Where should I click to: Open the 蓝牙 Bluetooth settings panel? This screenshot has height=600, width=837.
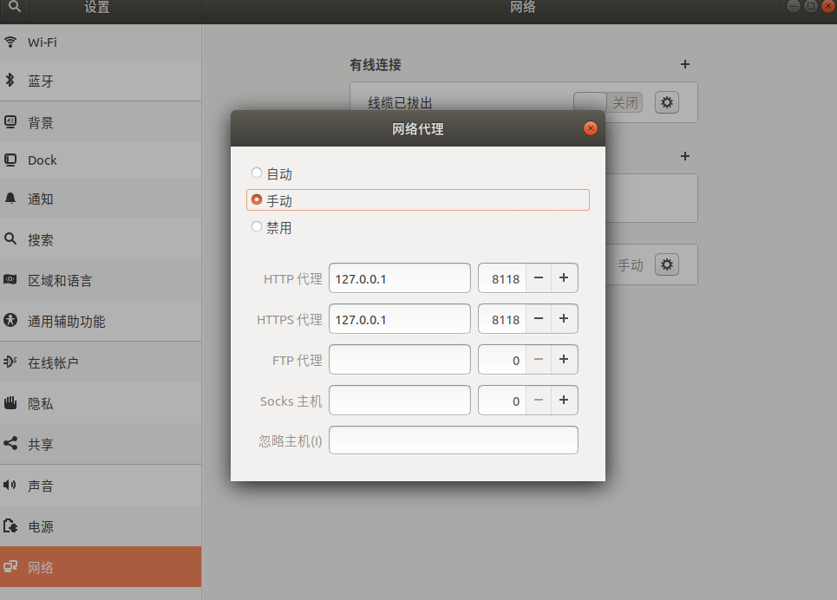tap(101, 81)
